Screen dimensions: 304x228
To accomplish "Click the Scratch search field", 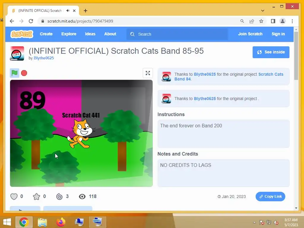I will pos(177,34).
